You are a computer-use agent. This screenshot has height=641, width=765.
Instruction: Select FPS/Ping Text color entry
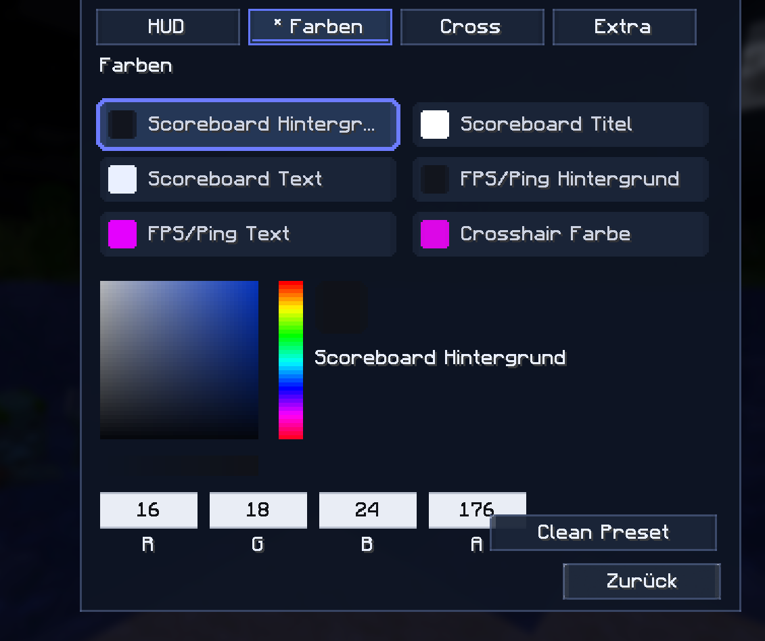click(248, 234)
